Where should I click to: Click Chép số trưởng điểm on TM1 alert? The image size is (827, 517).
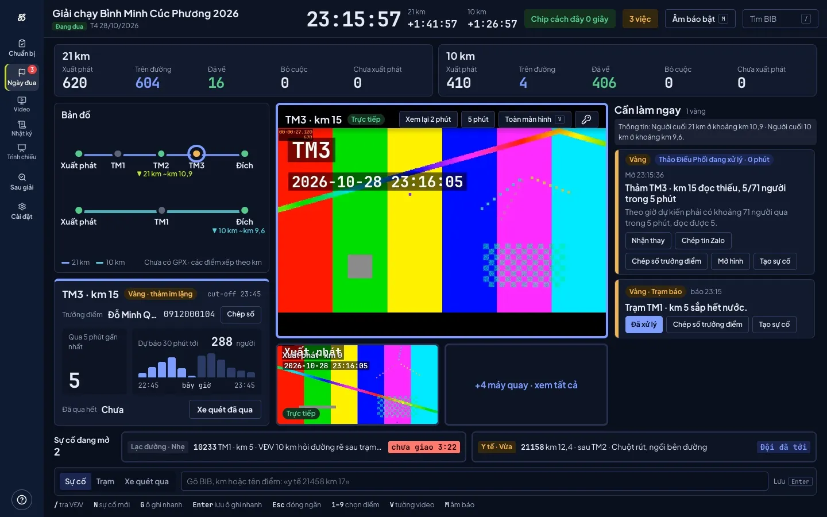pos(708,325)
